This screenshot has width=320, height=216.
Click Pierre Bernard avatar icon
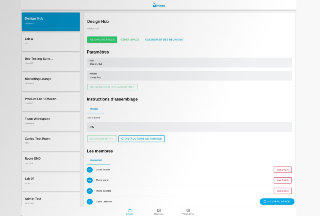pyautogui.click(x=90, y=191)
